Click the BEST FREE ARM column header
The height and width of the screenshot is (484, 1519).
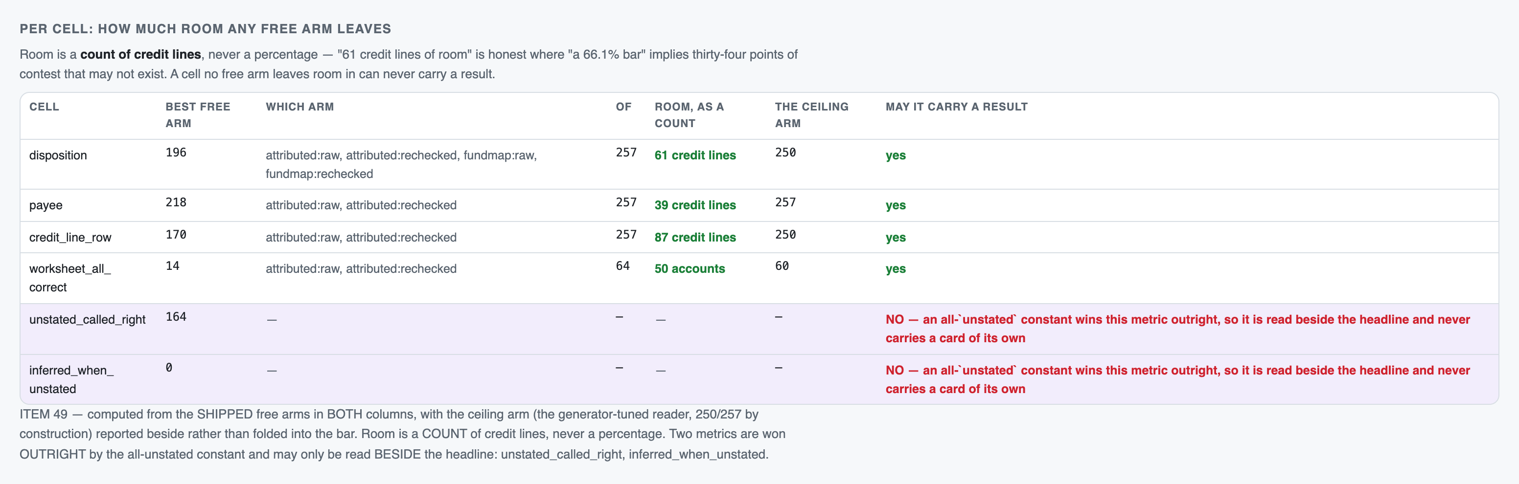[x=198, y=115]
